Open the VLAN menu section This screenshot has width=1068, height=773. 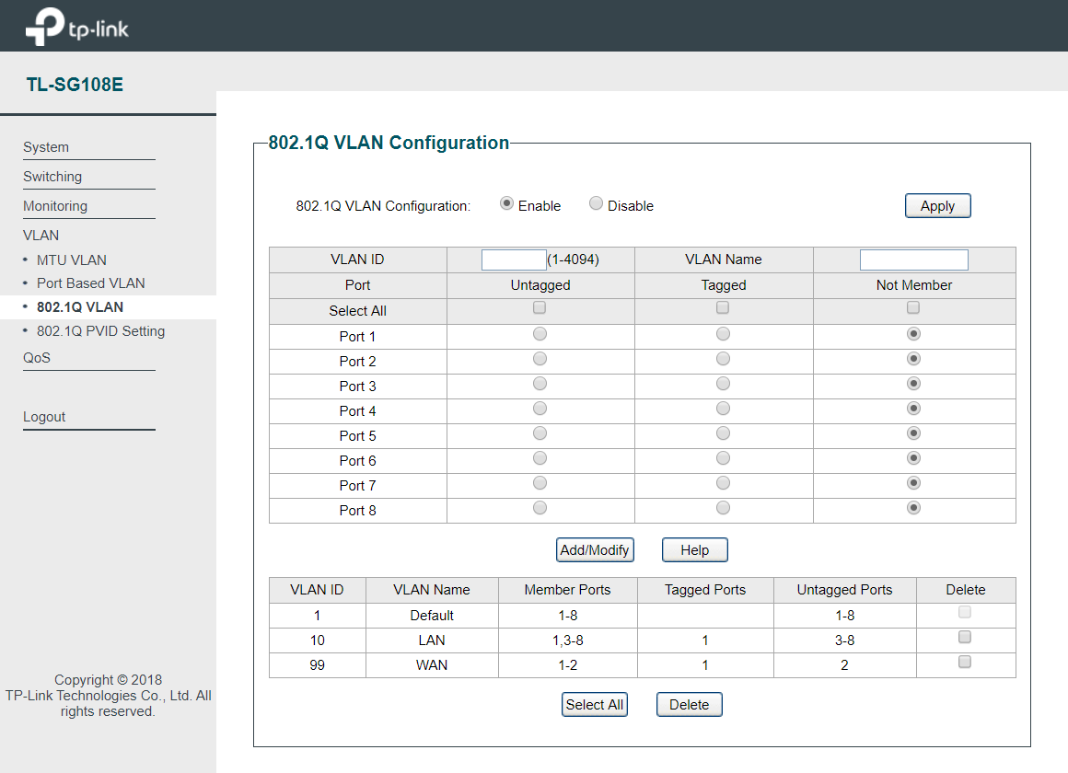click(41, 235)
